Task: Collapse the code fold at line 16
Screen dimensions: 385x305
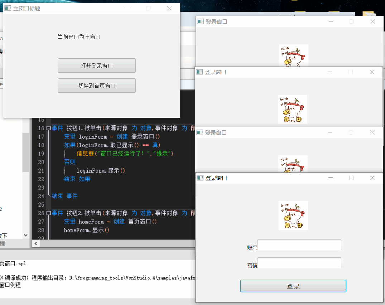Action: pos(48,128)
